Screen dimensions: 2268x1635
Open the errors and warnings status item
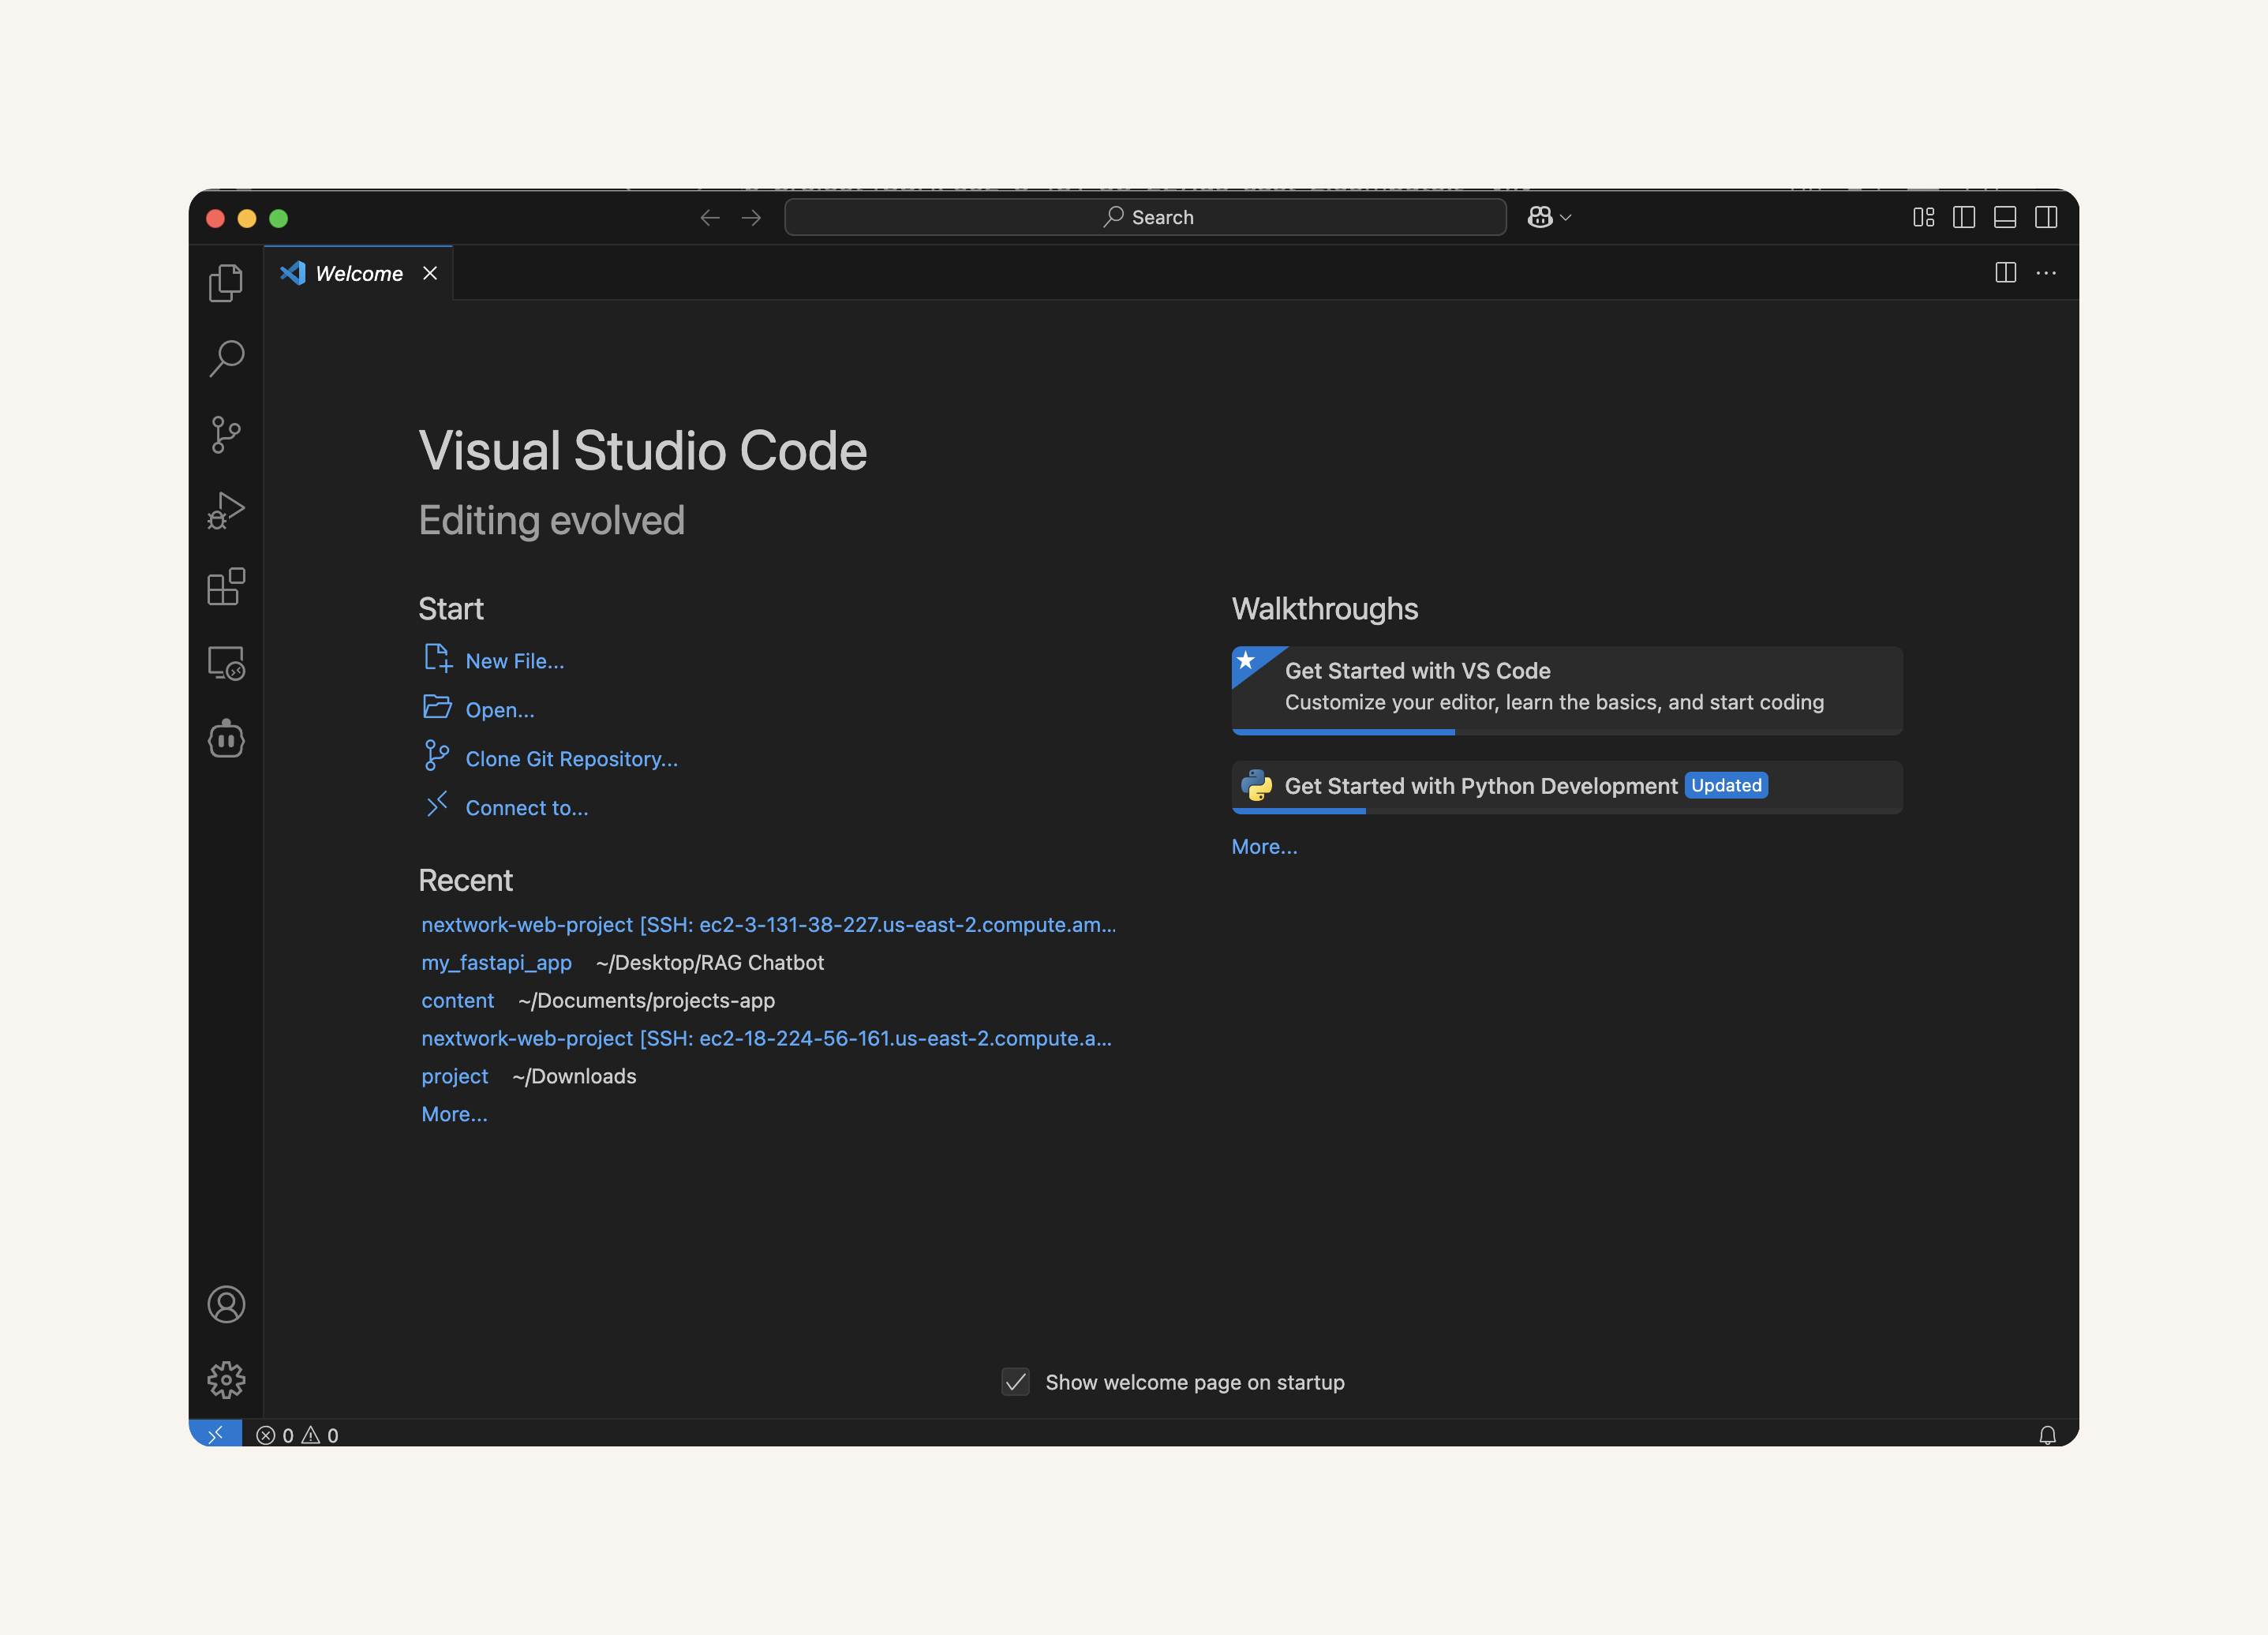297,1435
